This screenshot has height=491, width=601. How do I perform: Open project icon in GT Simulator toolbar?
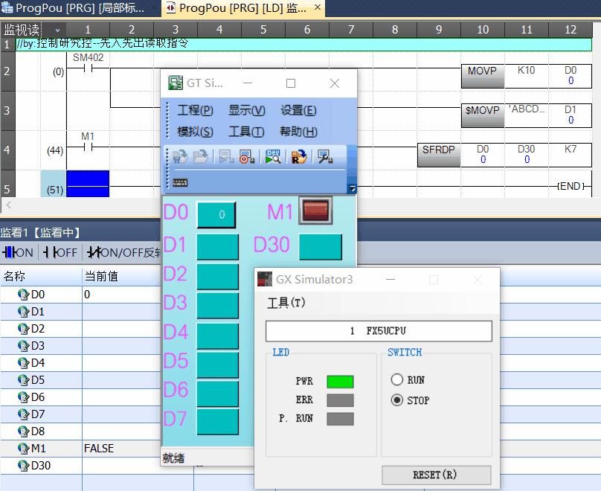[202, 156]
